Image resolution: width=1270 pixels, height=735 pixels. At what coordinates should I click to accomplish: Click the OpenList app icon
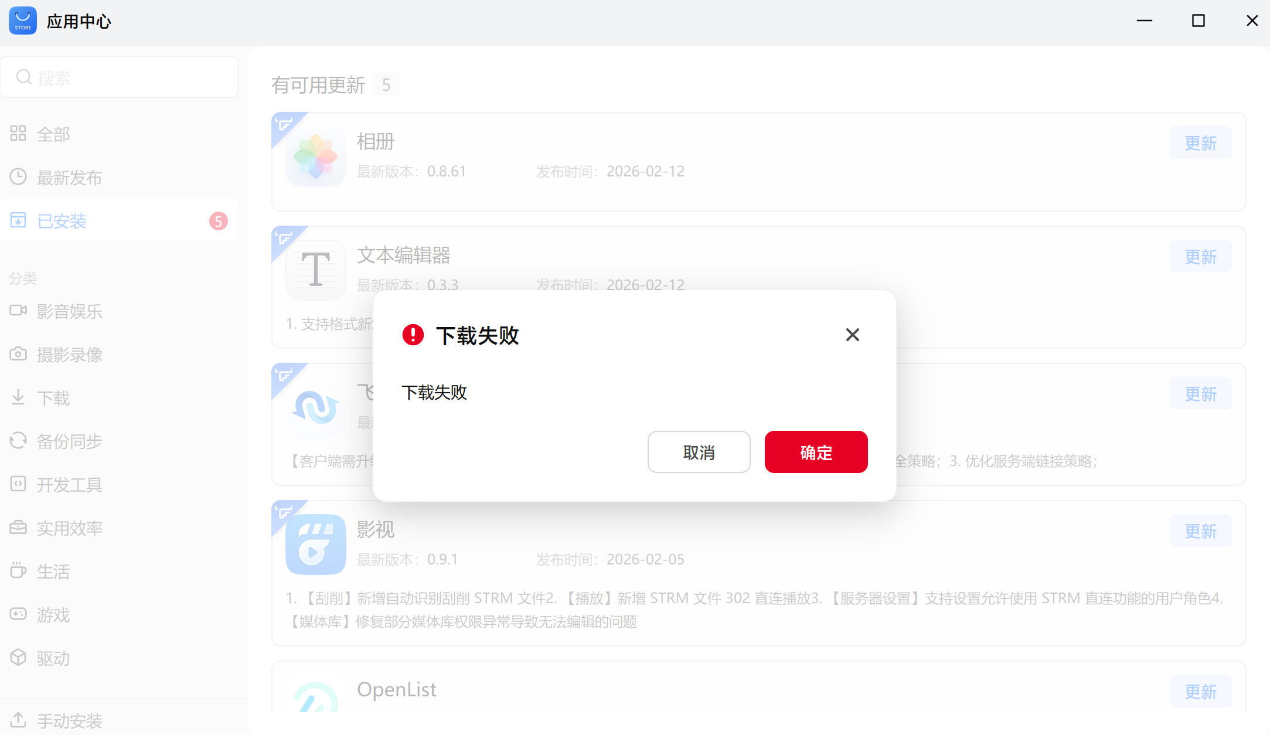pyautogui.click(x=315, y=697)
